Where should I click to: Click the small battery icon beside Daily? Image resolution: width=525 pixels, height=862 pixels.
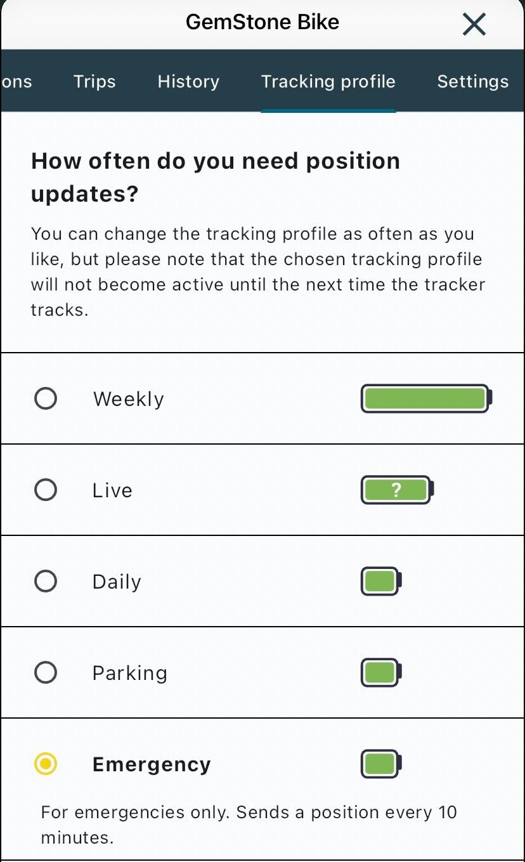379,581
